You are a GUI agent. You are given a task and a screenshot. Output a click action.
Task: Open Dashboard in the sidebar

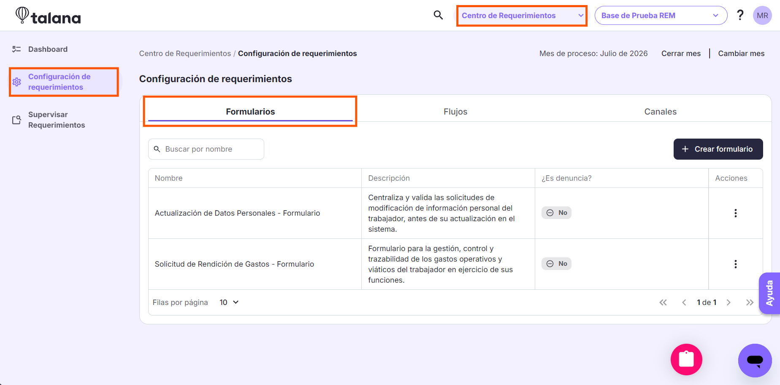[48, 49]
